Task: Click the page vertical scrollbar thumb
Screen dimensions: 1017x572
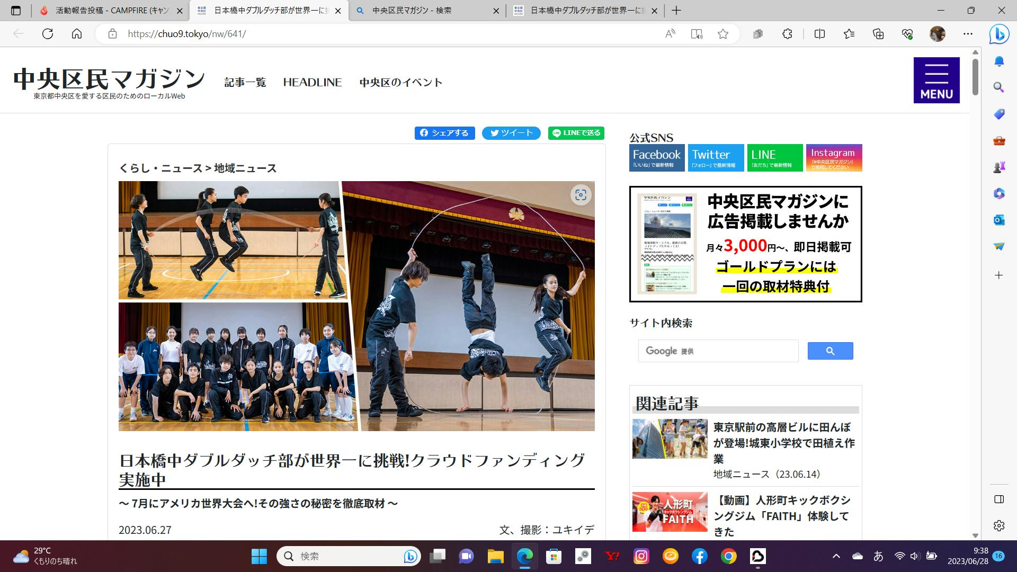Action: tap(975, 77)
